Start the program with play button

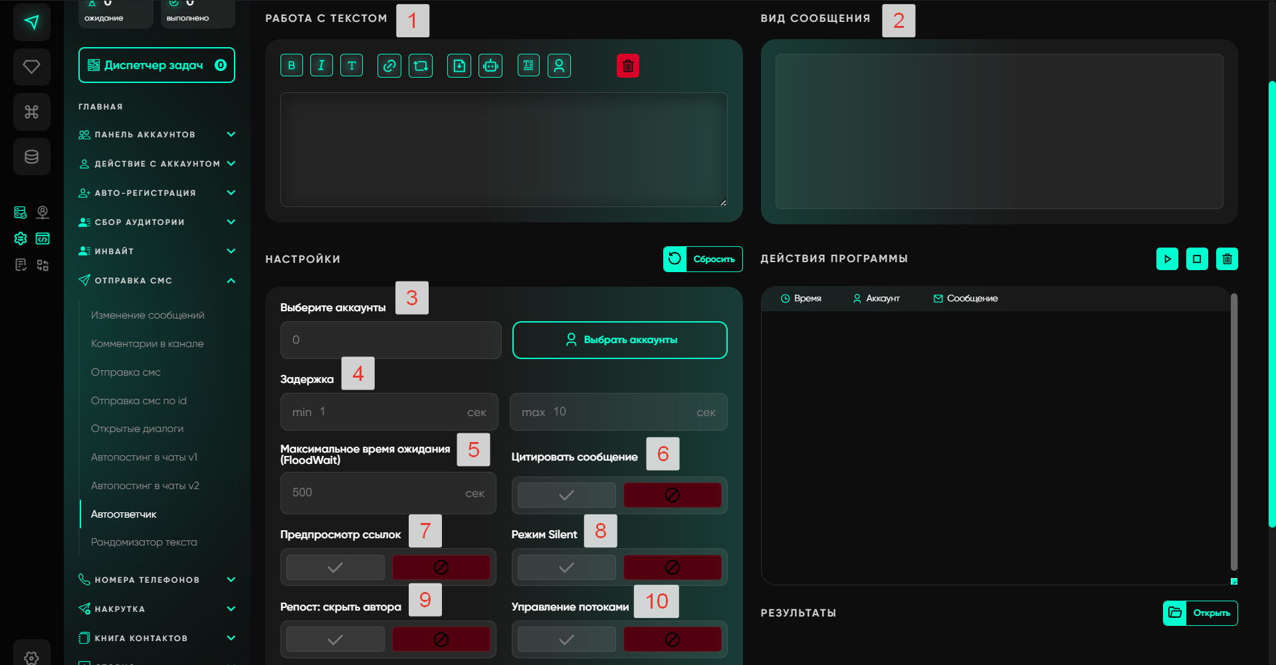click(x=1167, y=259)
